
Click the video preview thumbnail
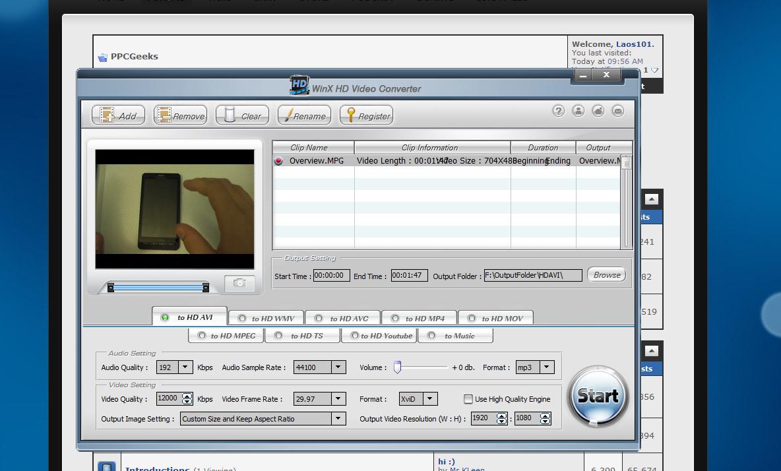[x=175, y=209]
